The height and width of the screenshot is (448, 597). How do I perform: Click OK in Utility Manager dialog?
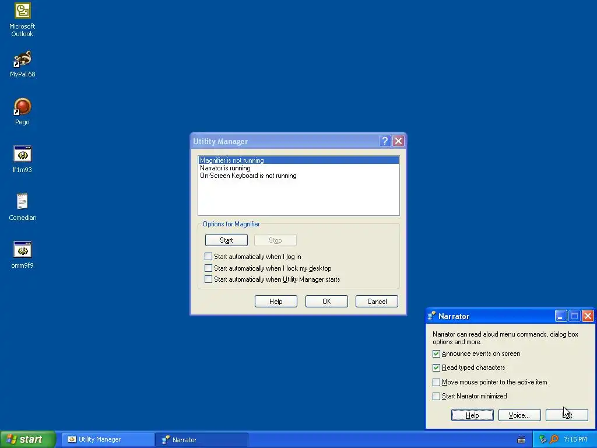(x=326, y=302)
